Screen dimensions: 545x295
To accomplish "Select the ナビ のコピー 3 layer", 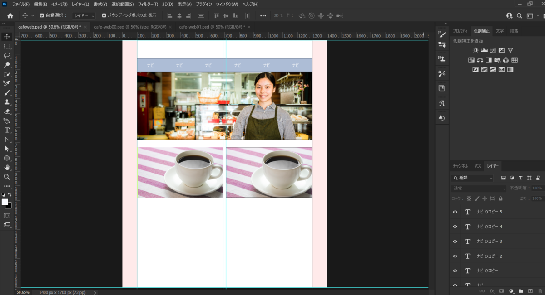I will click(490, 242).
